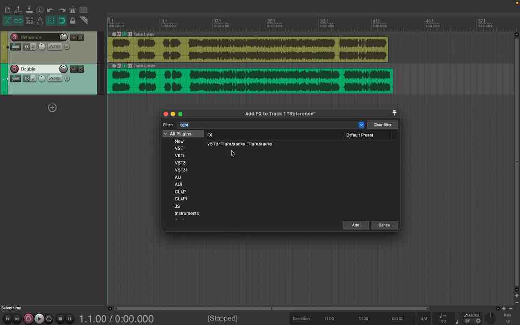Arm the Reference track for recording
This screenshot has width=520, height=325.
click(x=14, y=37)
